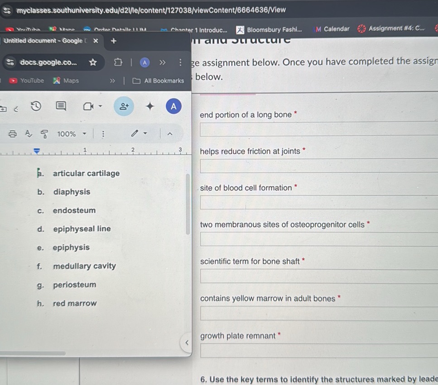Open Chrome extensions puzzle icon
The width and height of the screenshot is (438, 385).
[x=118, y=62]
